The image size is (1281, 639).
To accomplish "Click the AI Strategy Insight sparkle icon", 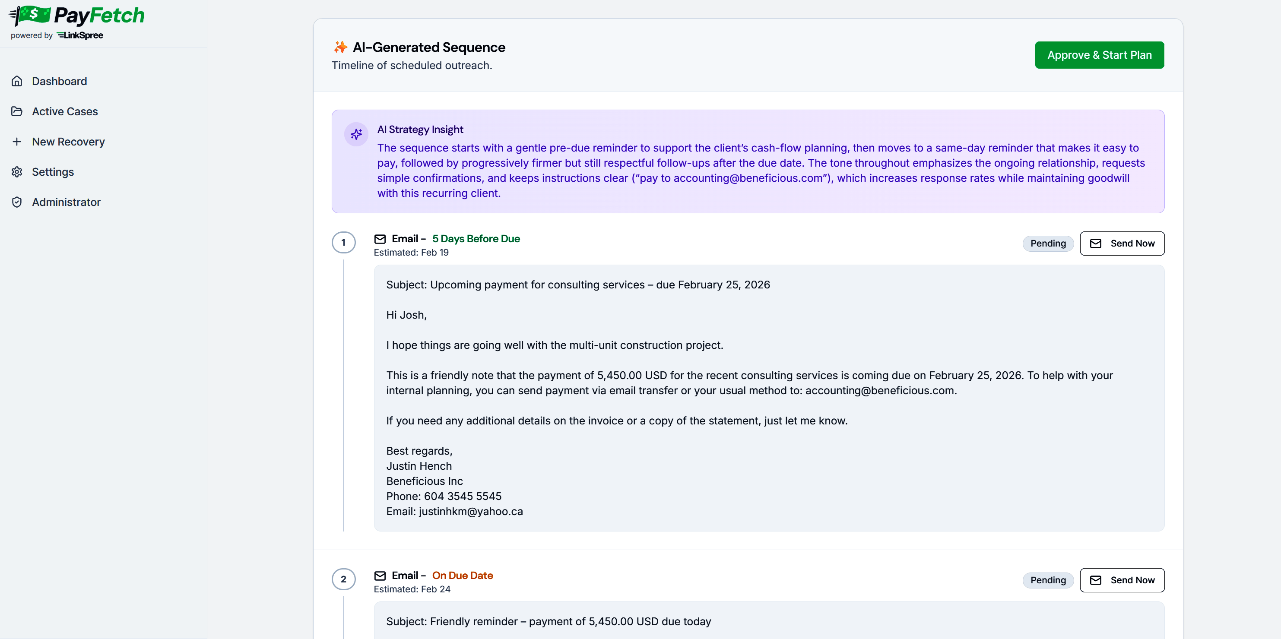I will (x=356, y=134).
